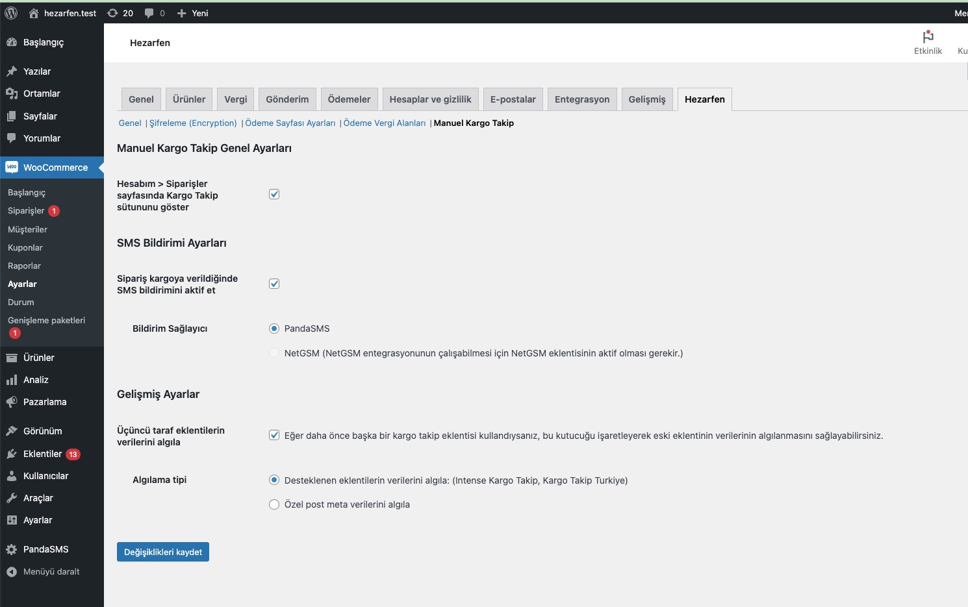Screen dimensions: 968x607
Task: Click the comments bubble icon in admin bar
Action: coord(149,13)
